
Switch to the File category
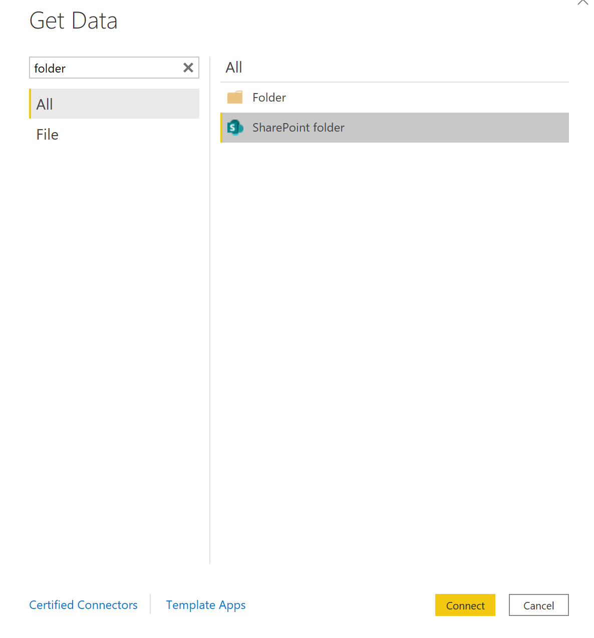(48, 135)
